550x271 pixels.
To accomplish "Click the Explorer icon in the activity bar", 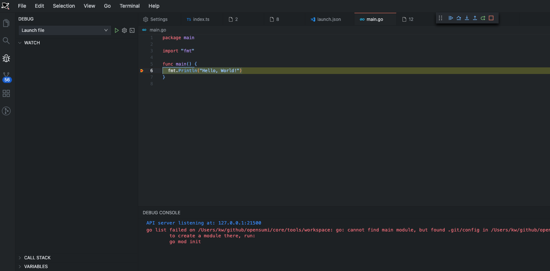I will [6, 23].
